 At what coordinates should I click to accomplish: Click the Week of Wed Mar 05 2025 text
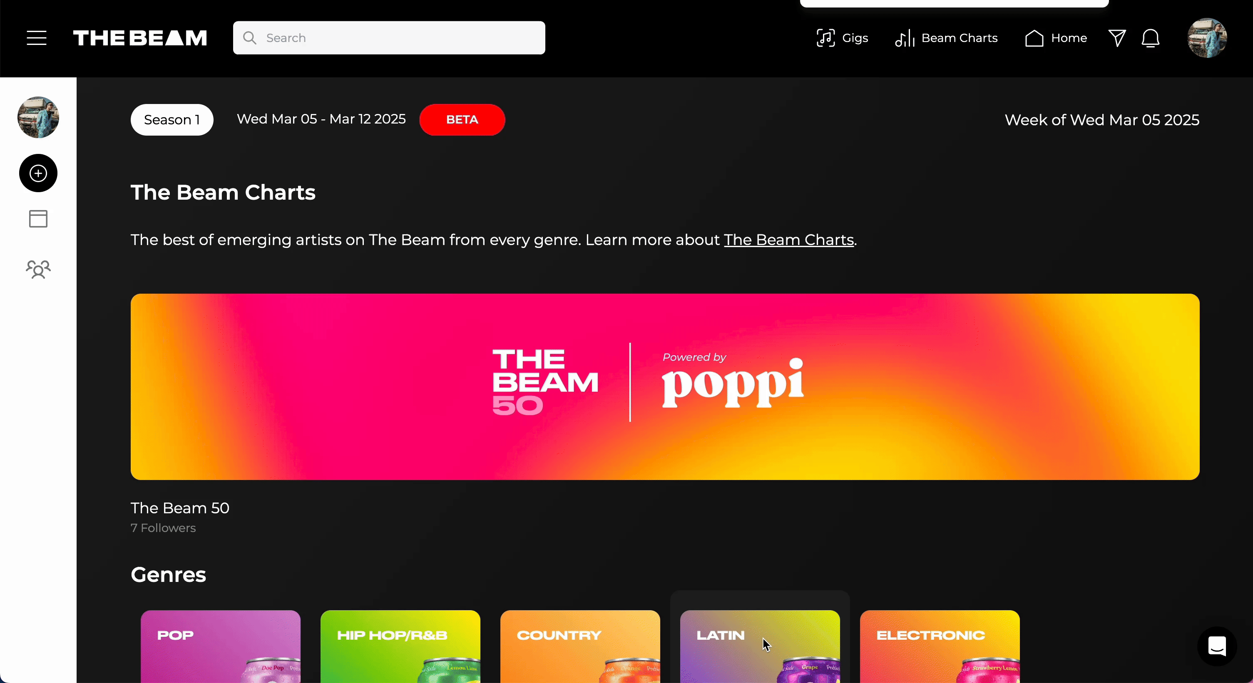(x=1102, y=120)
